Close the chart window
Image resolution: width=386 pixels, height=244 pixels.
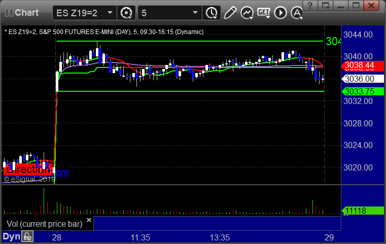371,5
